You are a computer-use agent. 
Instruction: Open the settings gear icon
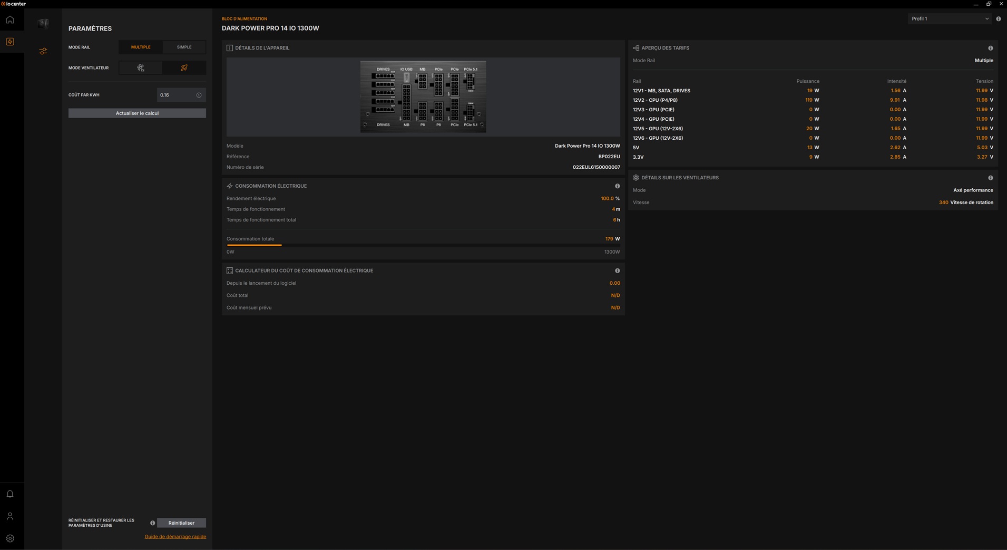10,538
